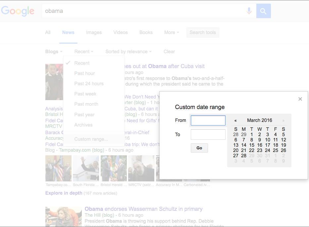
Task: Choose Archives from the menu
Action: point(94,125)
